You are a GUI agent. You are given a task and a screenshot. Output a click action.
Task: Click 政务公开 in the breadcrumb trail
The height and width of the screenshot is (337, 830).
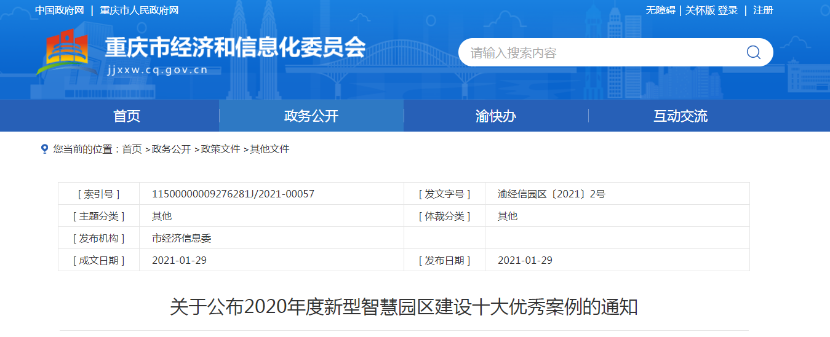coord(171,149)
